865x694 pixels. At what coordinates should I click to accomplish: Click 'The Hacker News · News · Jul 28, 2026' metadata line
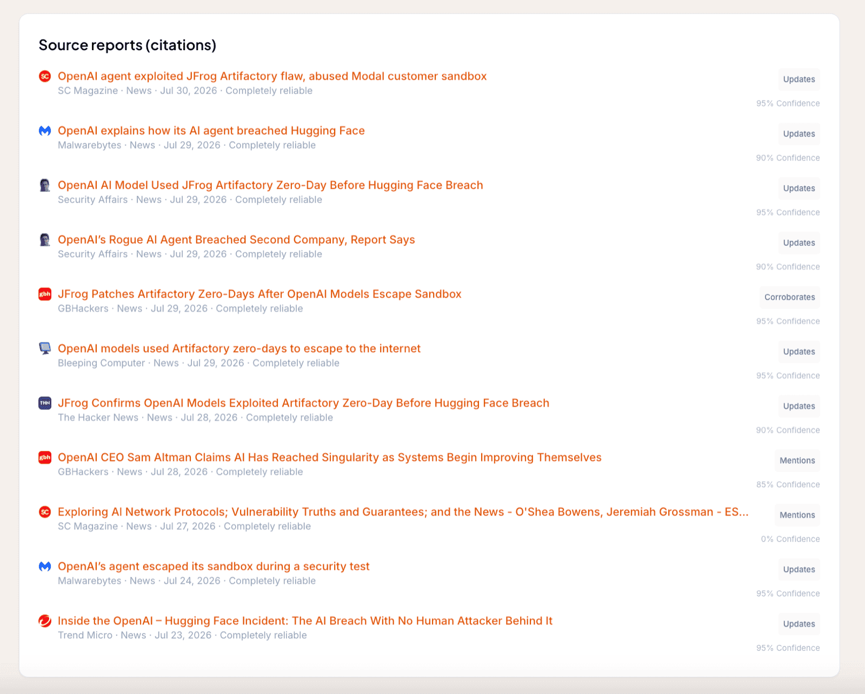point(195,417)
